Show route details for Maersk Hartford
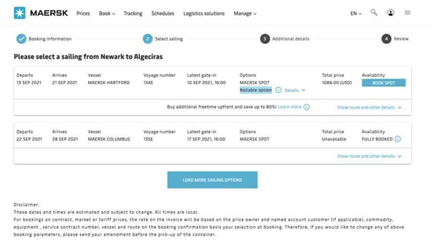 [369, 108]
